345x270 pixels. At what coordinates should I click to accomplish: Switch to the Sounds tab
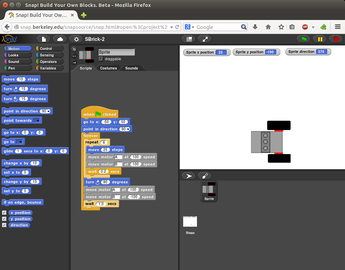point(132,68)
